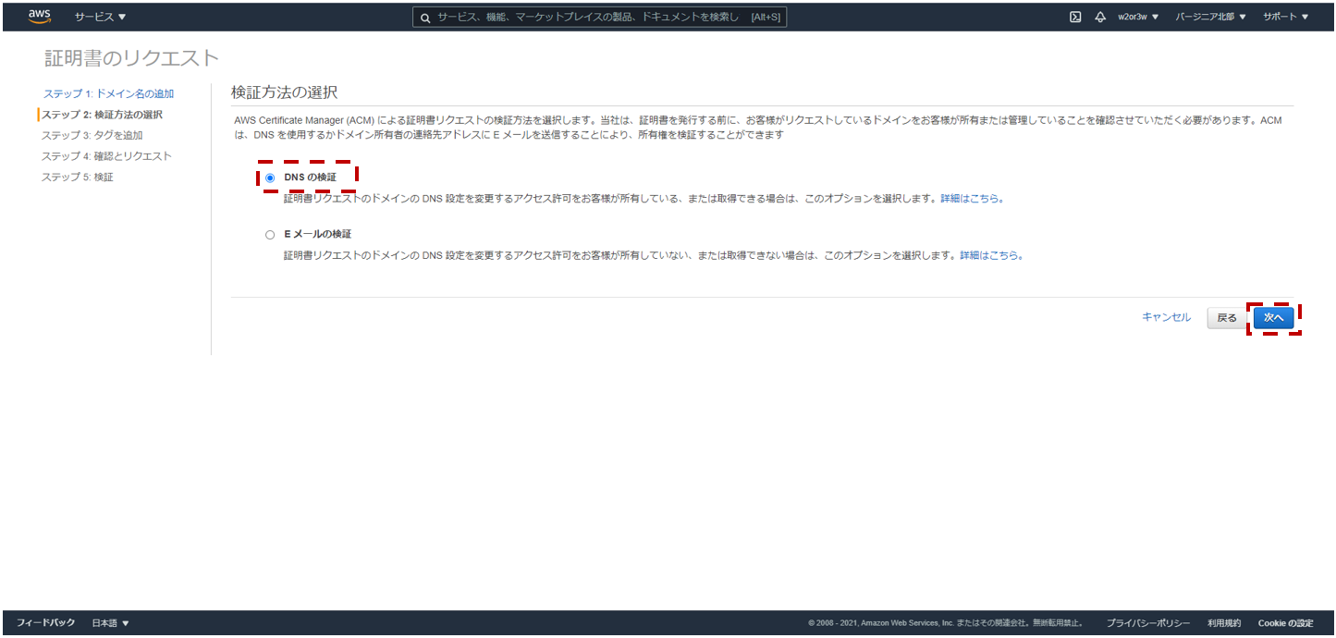Open the CloudShell terminal icon

pos(1075,17)
